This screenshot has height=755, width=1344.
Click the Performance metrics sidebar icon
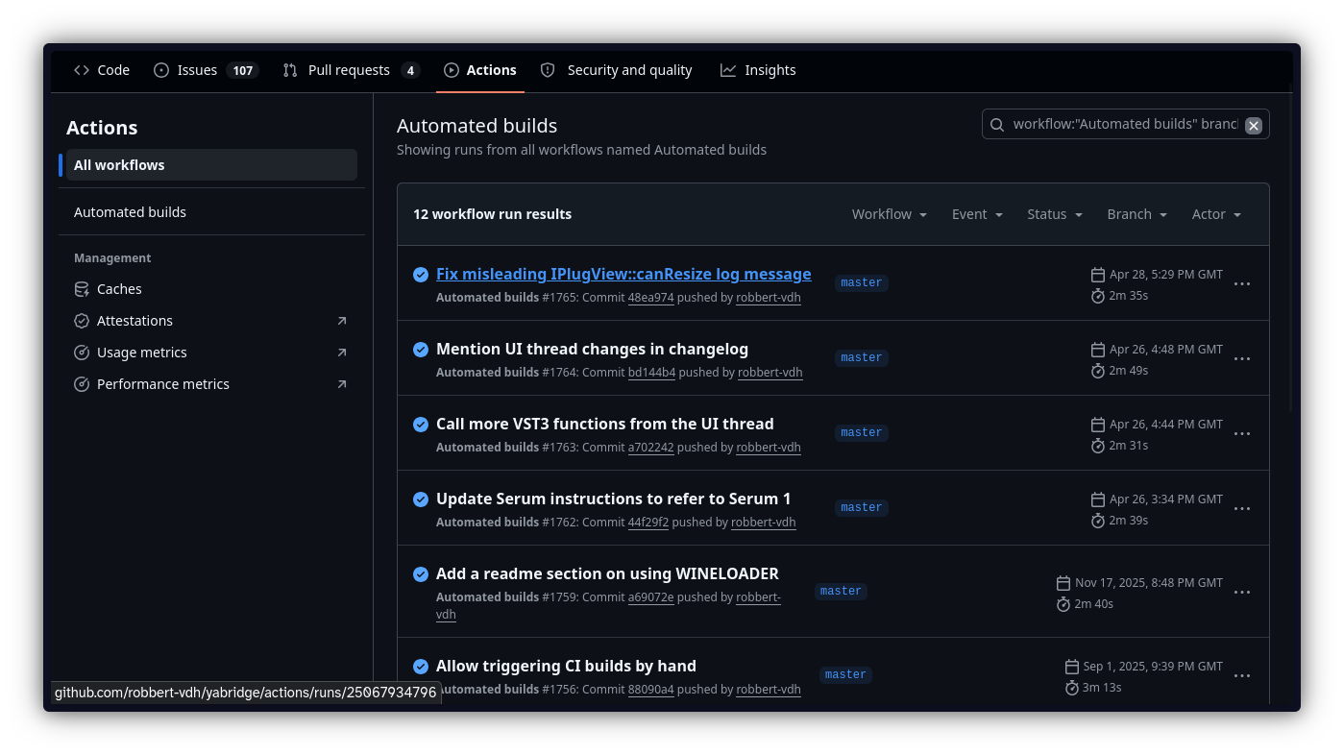[82, 384]
